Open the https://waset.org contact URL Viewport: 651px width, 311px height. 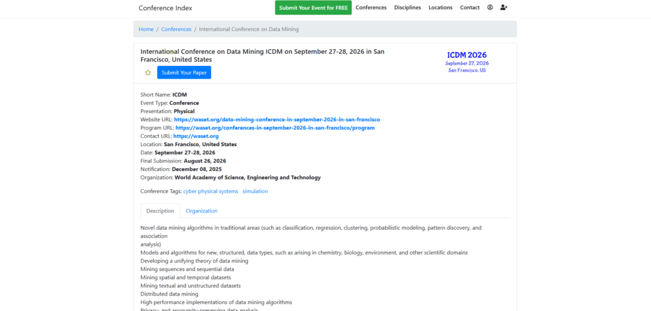[196, 136]
